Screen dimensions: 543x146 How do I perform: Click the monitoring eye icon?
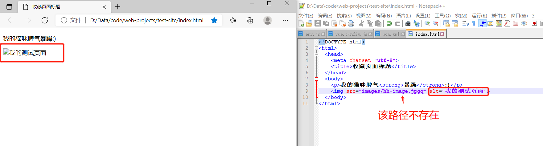coord(524,23)
